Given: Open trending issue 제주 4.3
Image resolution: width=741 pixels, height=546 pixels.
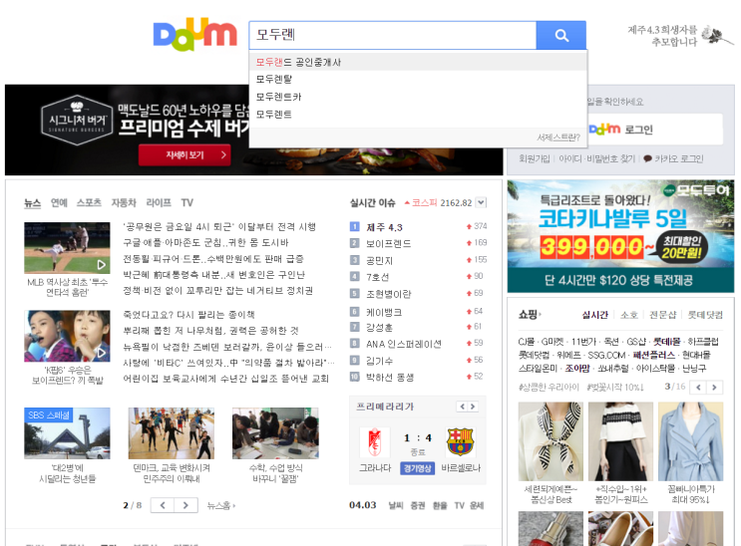Looking at the screenshot, I should coord(384,227).
